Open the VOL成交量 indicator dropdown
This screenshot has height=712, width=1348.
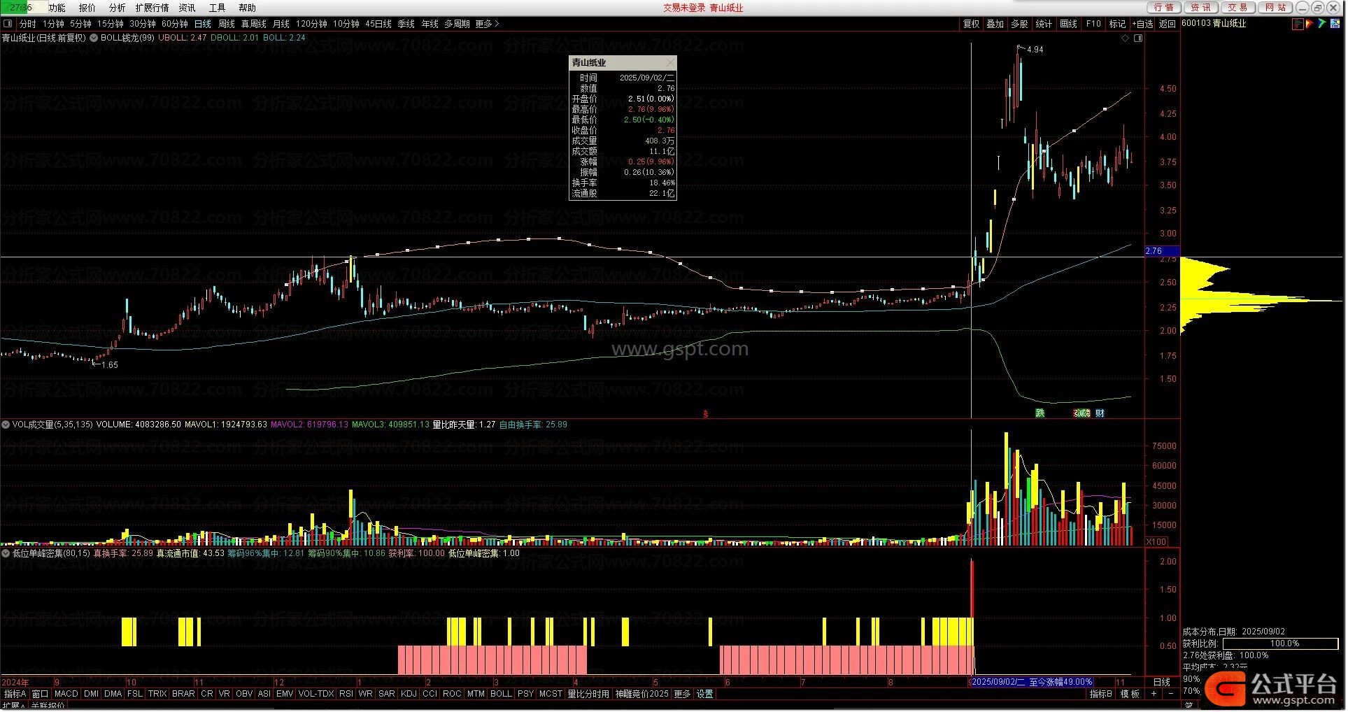(6, 425)
